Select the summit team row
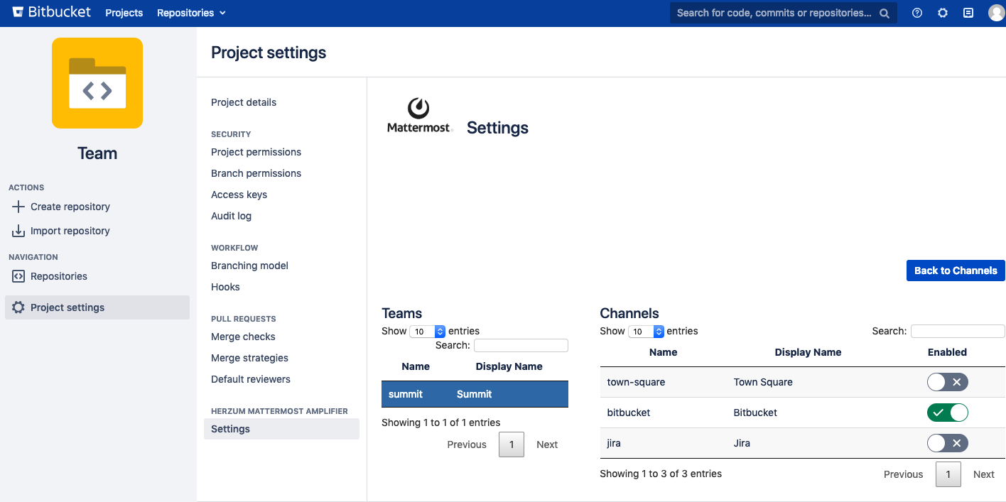 click(475, 394)
